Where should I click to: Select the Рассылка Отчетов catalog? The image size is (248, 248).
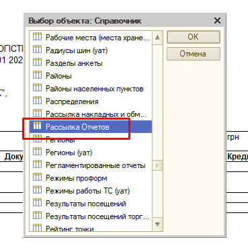pos(91,127)
